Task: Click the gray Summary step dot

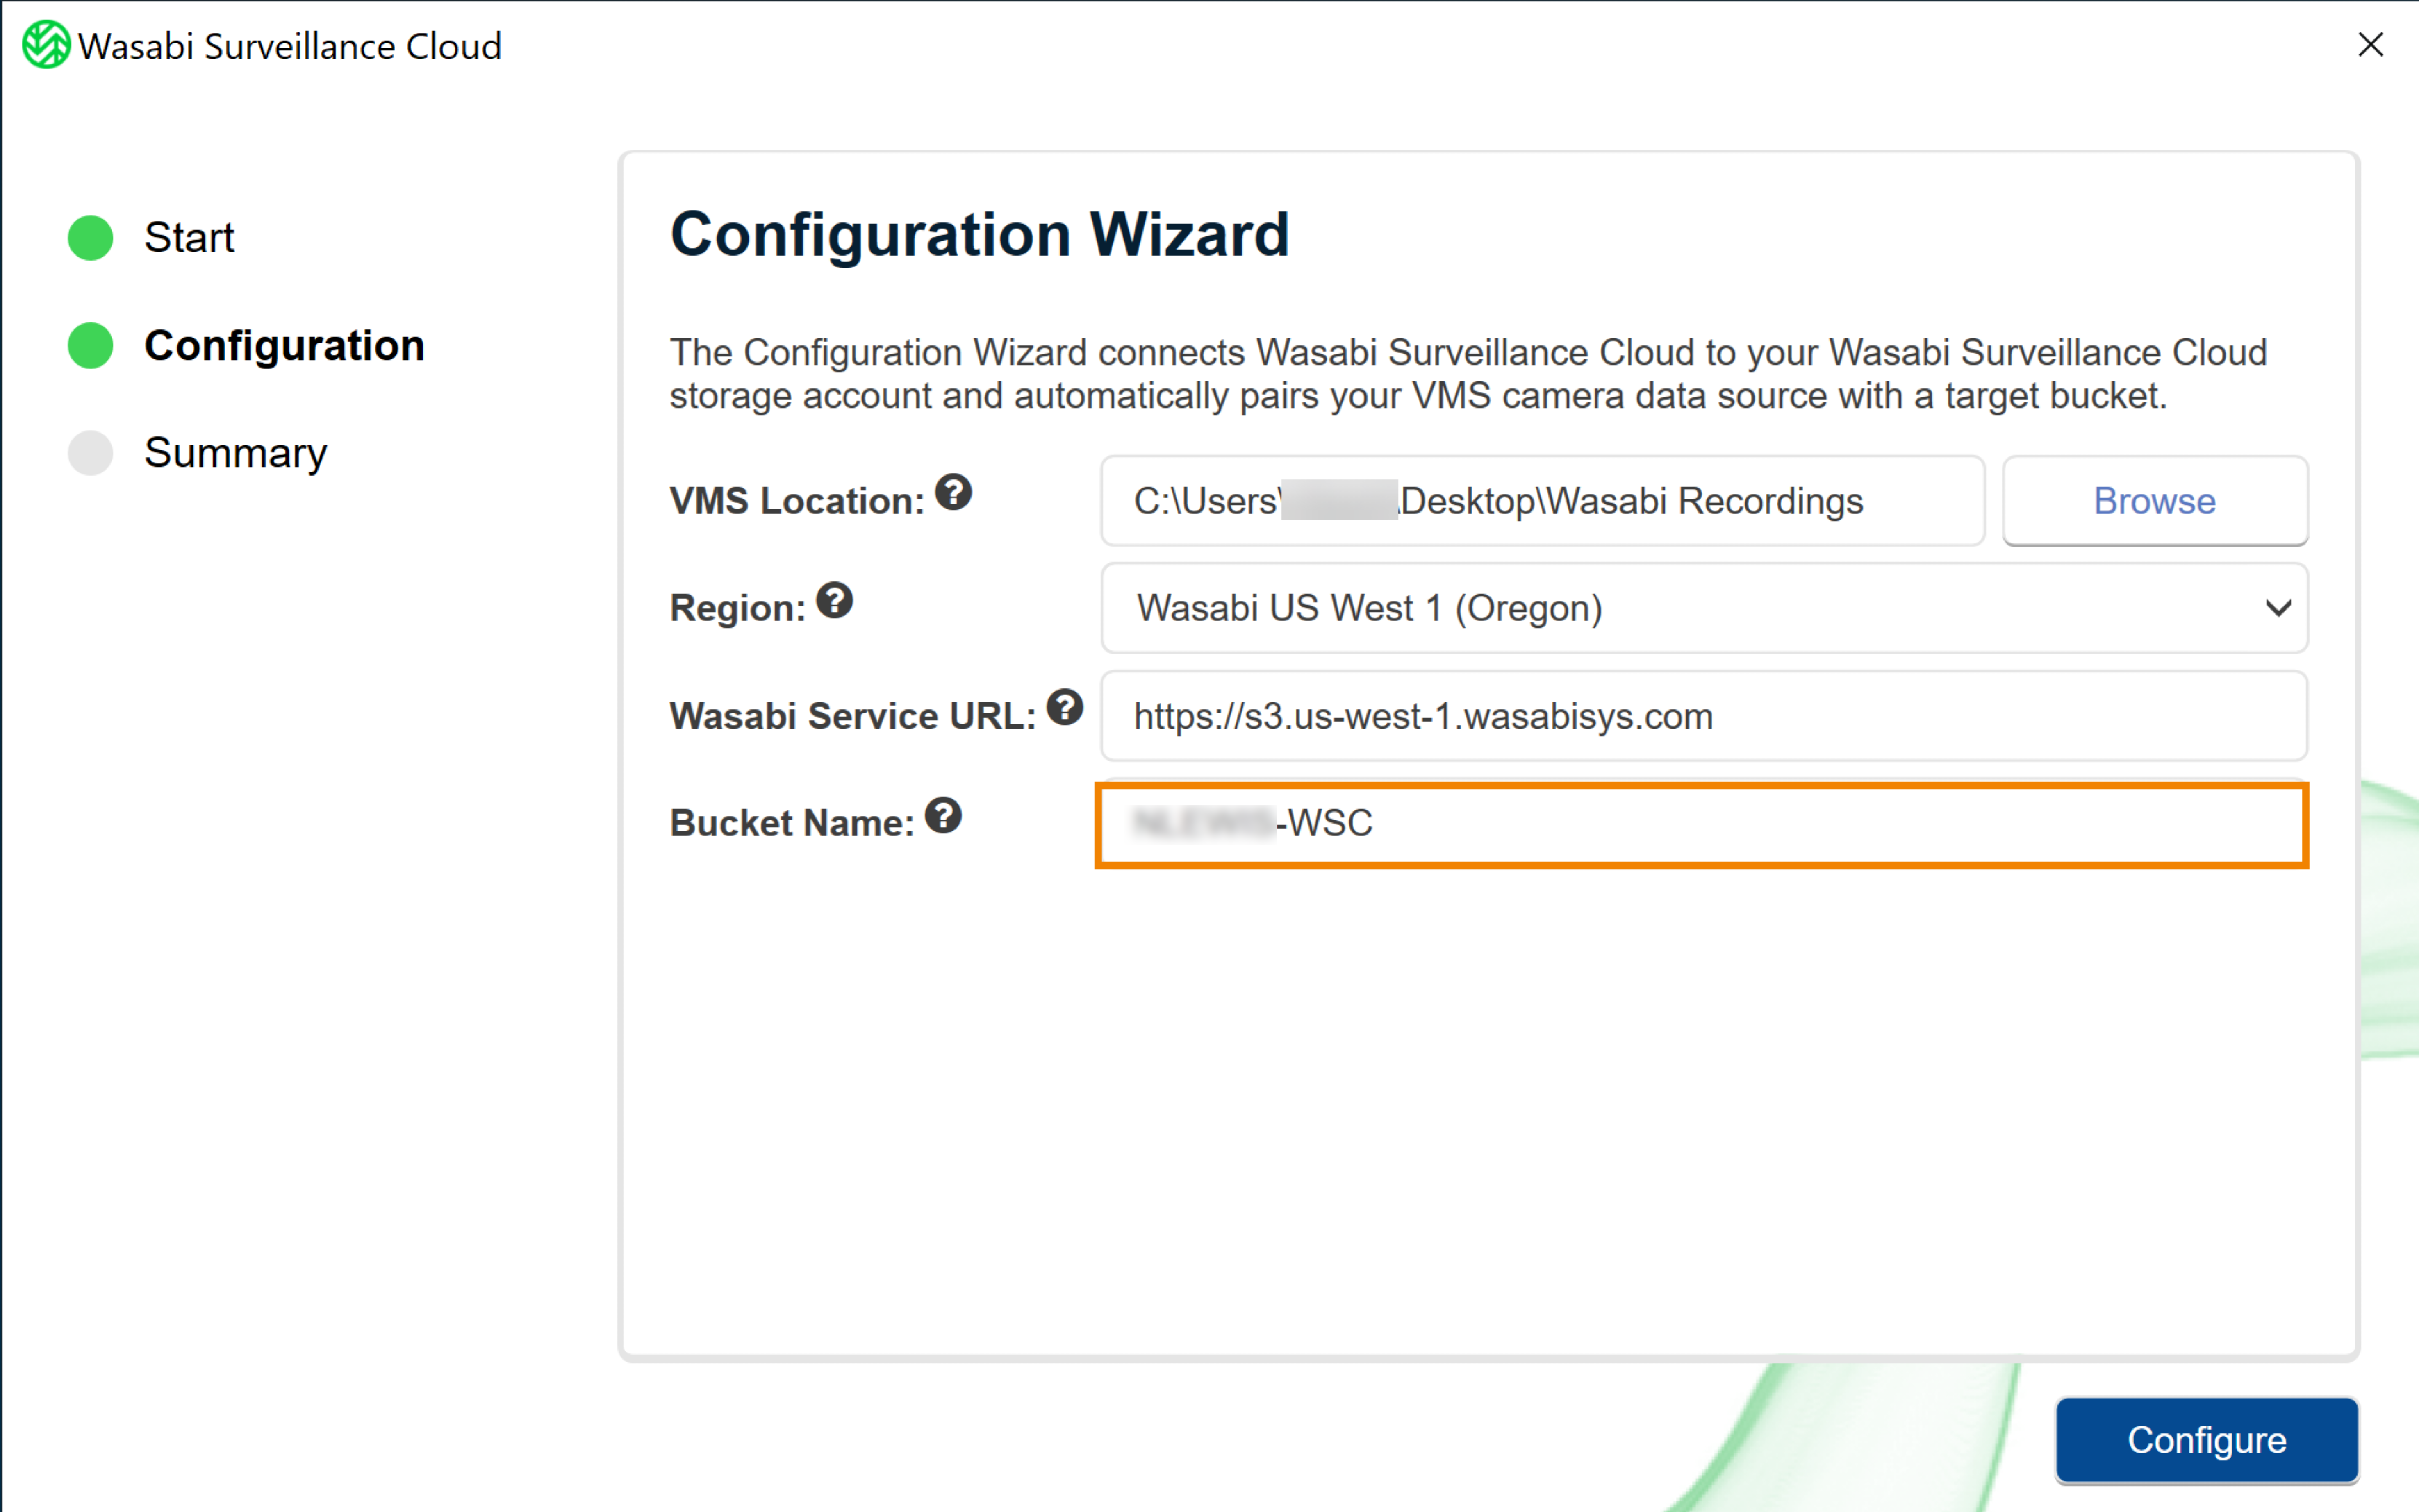Action: (90, 453)
